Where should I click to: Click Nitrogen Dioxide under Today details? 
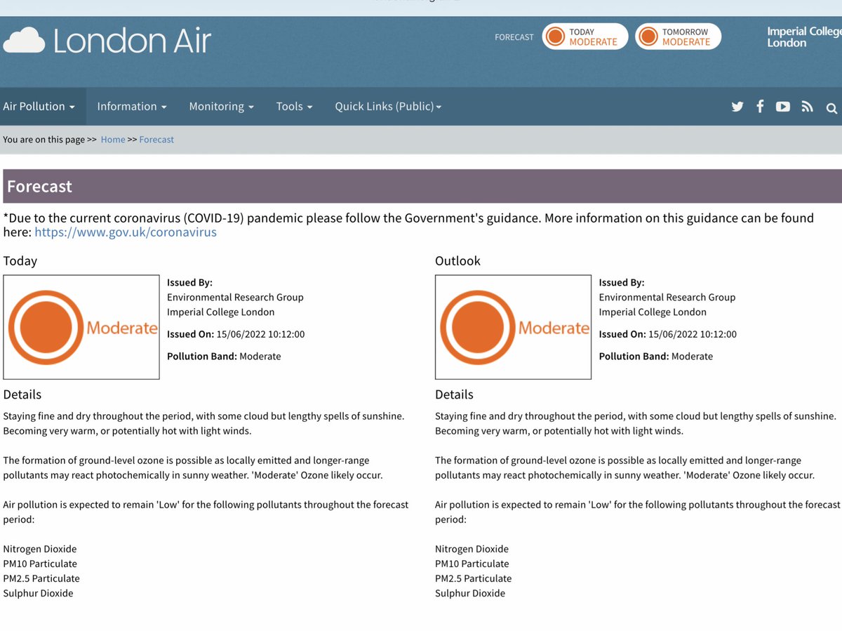pyautogui.click(x=40, y=549)
